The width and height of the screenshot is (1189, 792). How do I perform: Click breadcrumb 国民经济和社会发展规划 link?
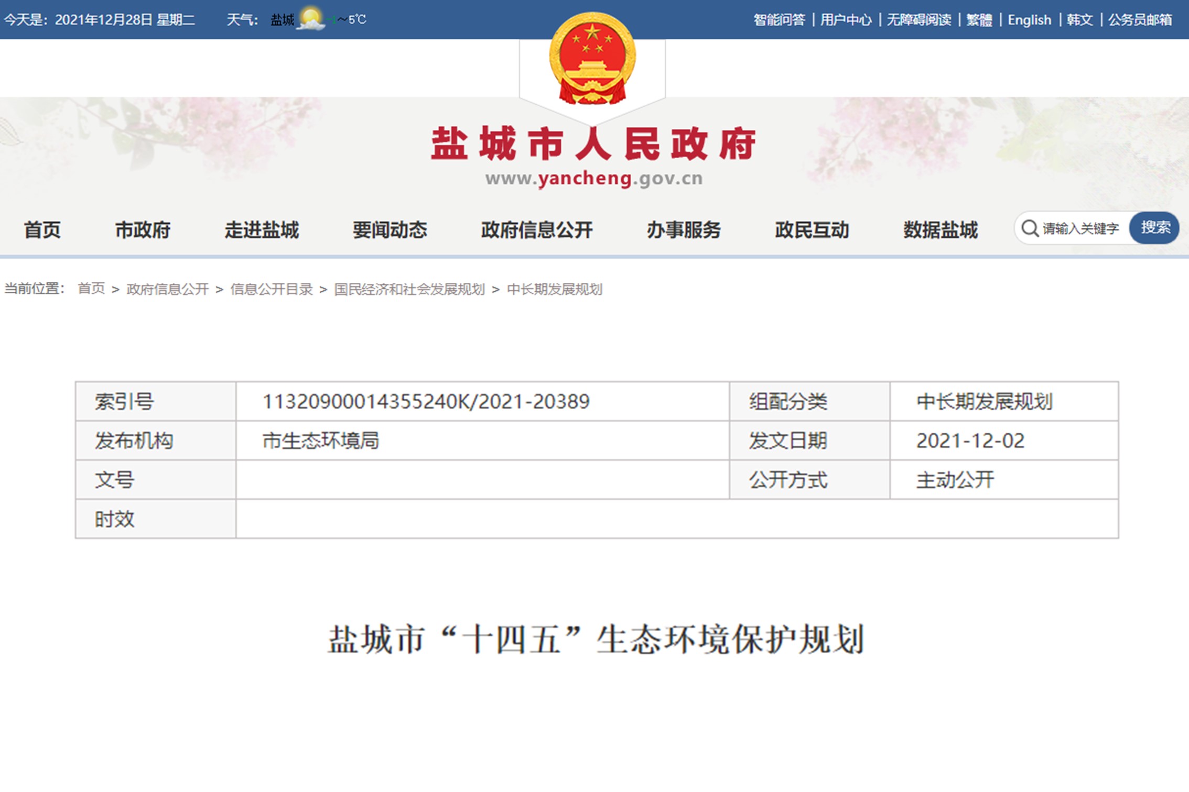pos(409,289)
